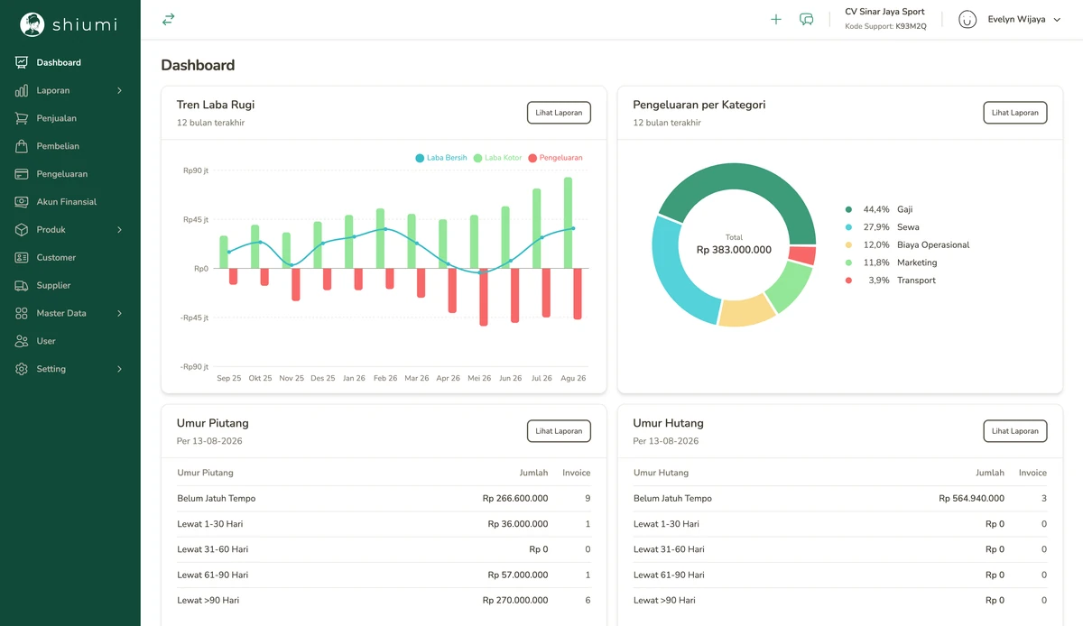Click the Rp 270.000.000 amount
The height and width of the screenshot is (626, 1083).
pyautogui.click(x=515, y=600)
